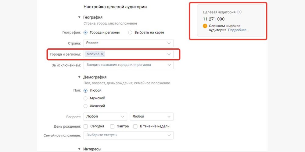The width and height of the screenshot is (305, 152).
Task: Click the orange warning icon about wide audience
Action: point(205,26)
